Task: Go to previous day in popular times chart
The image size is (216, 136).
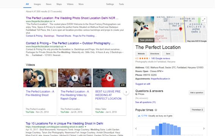Action: coord(136,128)
